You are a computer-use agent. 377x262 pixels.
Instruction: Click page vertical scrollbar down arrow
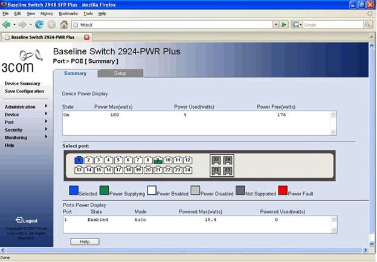(x=372, y=244)
